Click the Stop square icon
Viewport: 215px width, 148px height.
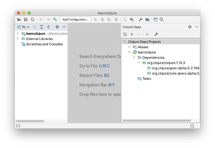coord(116,19)
